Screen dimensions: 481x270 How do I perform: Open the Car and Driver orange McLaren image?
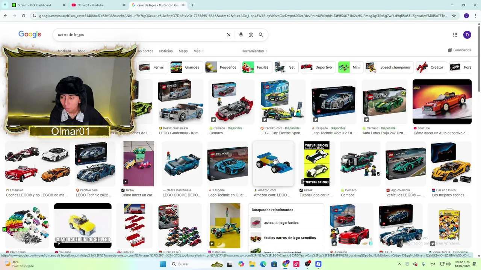451,164
